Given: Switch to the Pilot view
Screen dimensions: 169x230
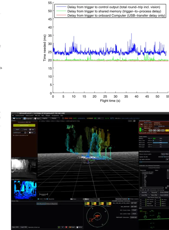Looking at the screenshot, I should point(37,118).
